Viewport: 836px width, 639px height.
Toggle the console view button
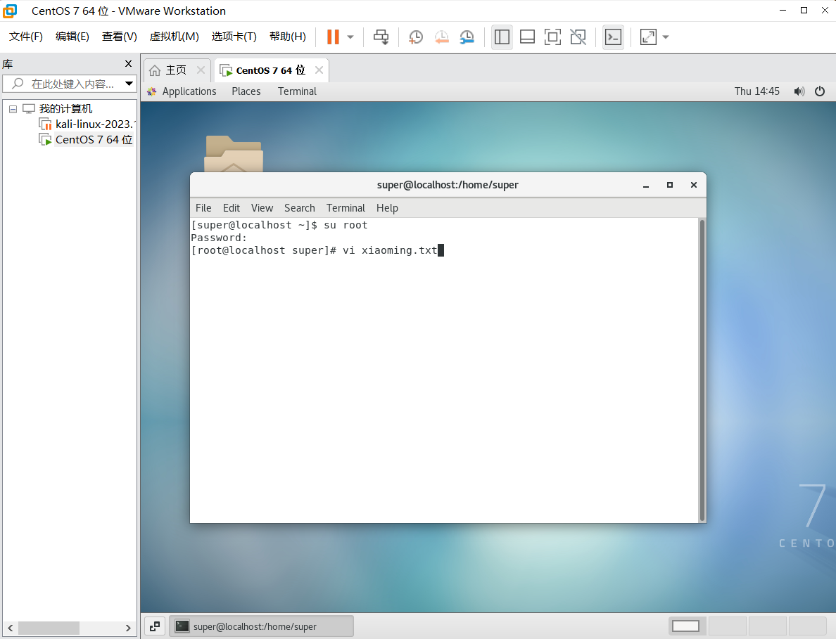[x=613, y=37]
